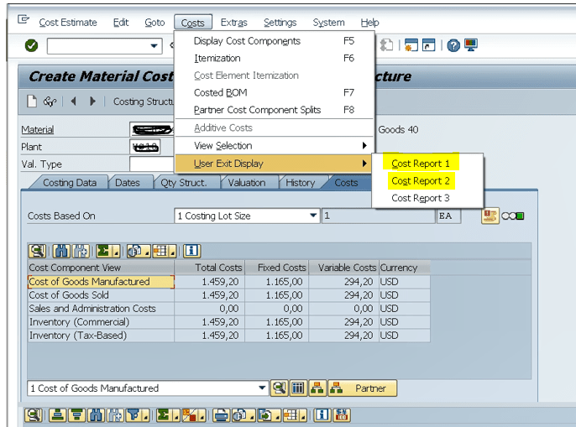Go to previous item with left arrow
The height and width of the screenshot is (427, 576).
pyautogui.click(x=73, y=102)
